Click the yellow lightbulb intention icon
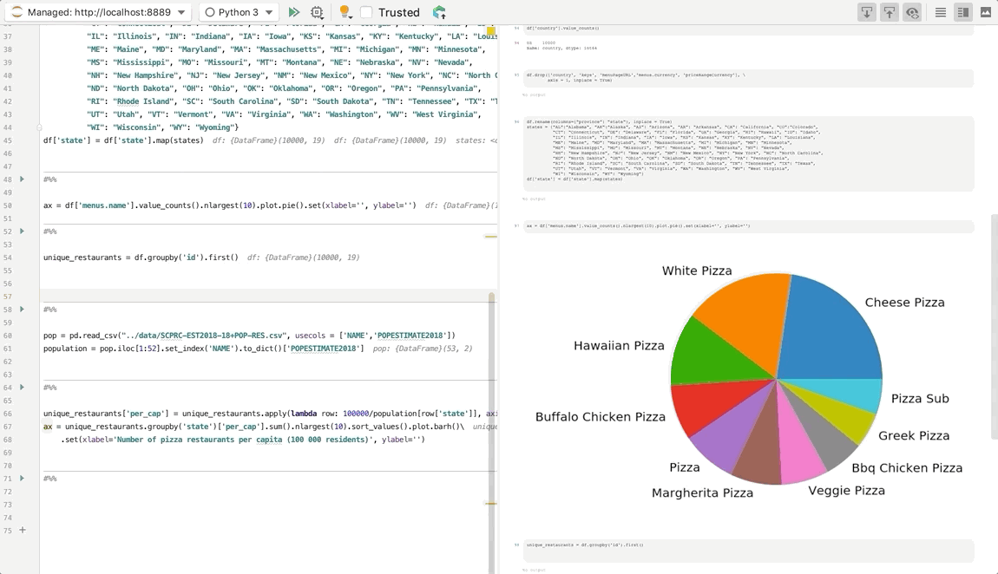 pos(345,12)
